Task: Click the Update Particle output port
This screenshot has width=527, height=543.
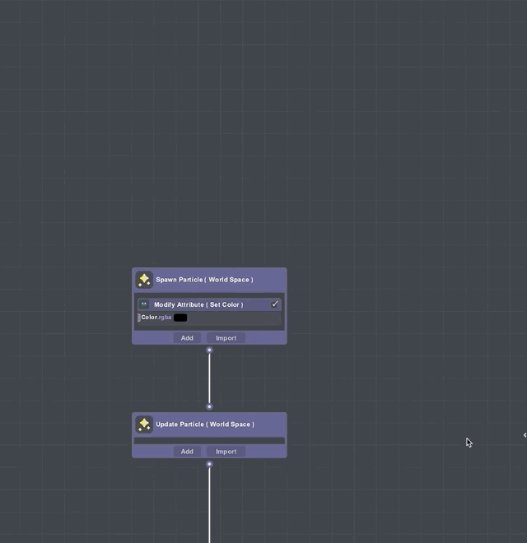Action: (x=209, y=464)
